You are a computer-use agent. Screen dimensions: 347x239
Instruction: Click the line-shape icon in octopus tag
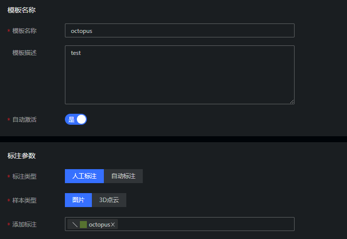75,225
